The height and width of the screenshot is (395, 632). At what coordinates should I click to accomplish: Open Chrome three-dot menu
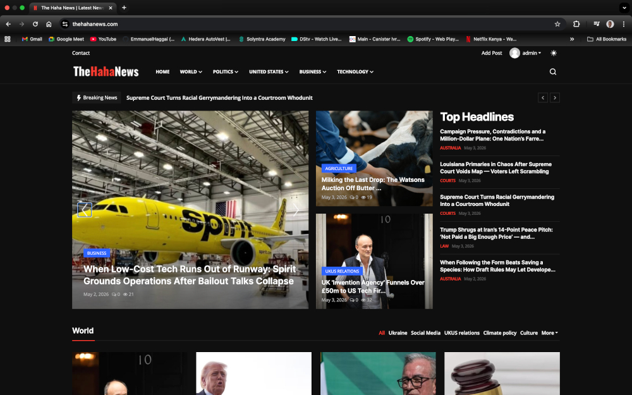pyautogui.click(x=624, y=24)
